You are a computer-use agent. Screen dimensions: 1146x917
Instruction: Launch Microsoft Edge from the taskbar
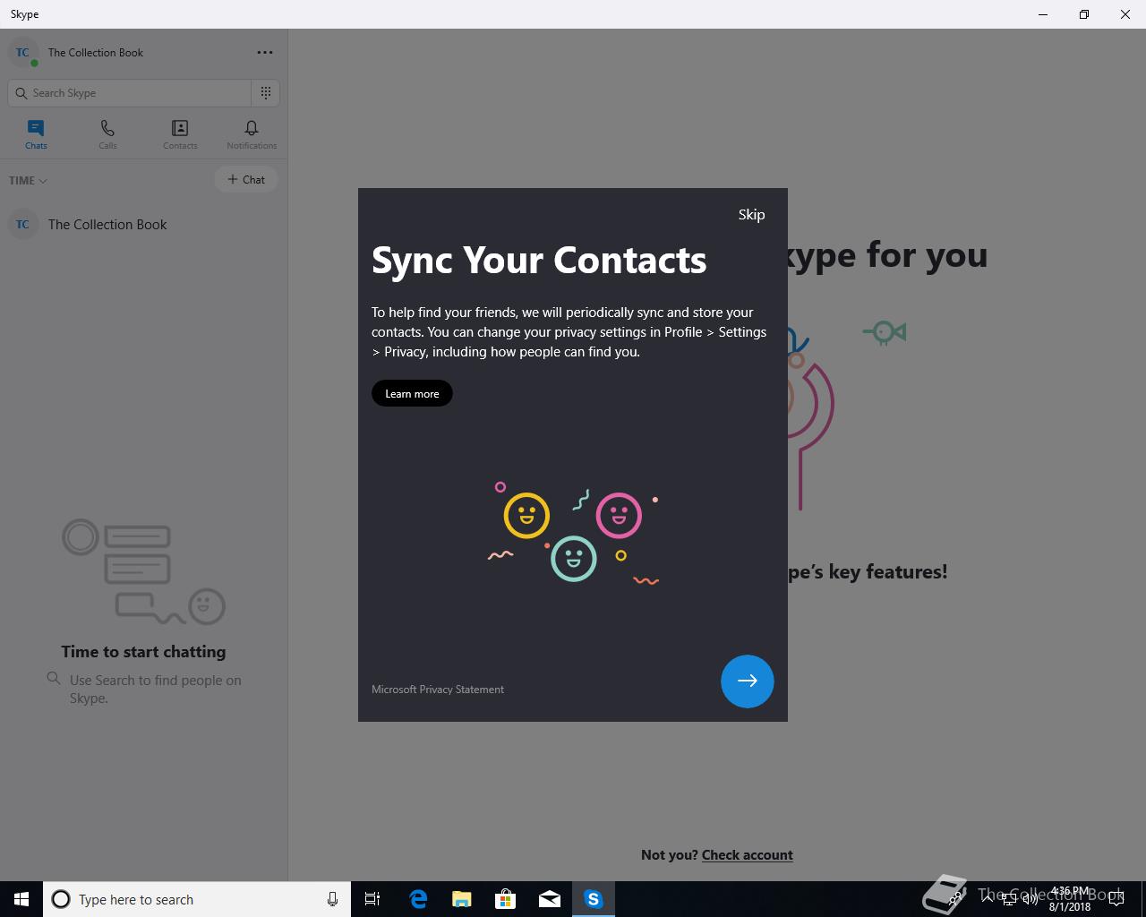tap(418, 899)
